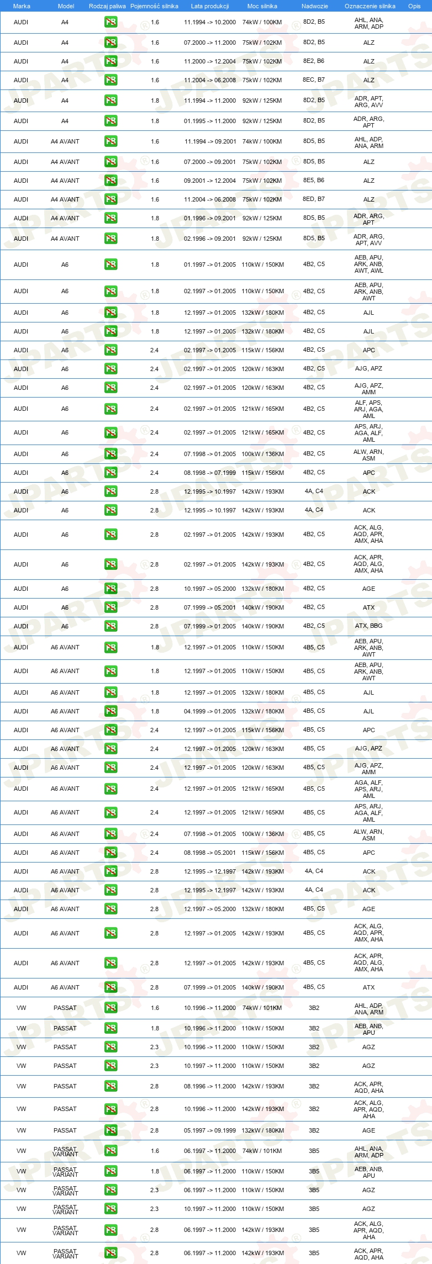Click fuel icon for Passat 2.8 08.1996 -> 11.2000 row
432x1264 pixels.
110,1086
